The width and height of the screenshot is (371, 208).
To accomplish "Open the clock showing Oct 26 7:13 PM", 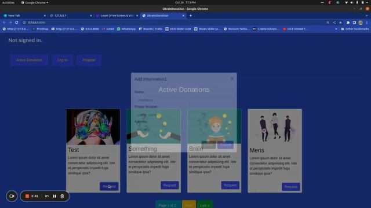I will click(185, 2).
